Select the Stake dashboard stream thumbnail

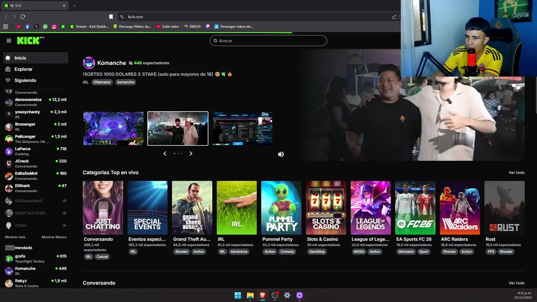coord(242,128)
